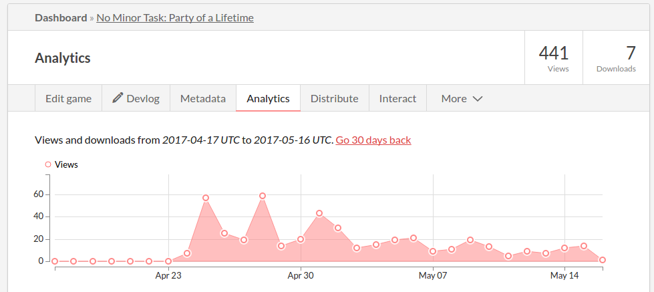Click the data point at the May 07 gridline

click(x=432, y=251)
